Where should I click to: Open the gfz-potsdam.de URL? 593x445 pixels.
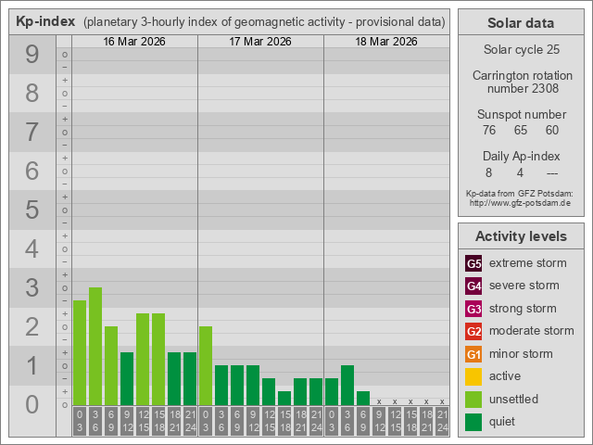[519, 202]
